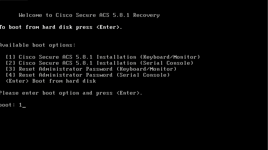Image resolution: width=268 pixels, height=150 pixels.
Task: Click 'Please enter boot option' instruction text
Action: pyautogui.click(x=40, y=93)
